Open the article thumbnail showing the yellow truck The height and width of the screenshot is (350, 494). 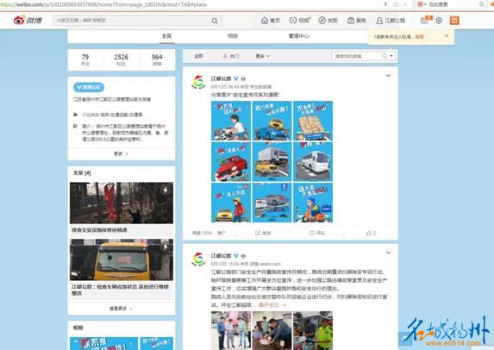click(x=122, y=259)
